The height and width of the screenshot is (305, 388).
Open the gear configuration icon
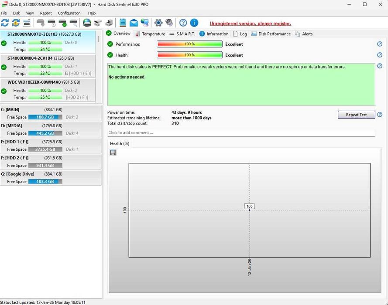pos(158,23)
